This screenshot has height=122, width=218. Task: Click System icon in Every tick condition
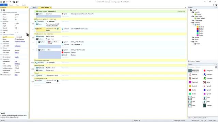click(37, 14)
